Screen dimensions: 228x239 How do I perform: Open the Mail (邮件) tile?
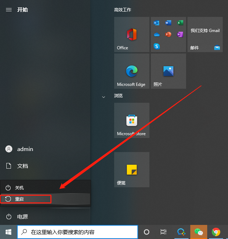(205, 34)
